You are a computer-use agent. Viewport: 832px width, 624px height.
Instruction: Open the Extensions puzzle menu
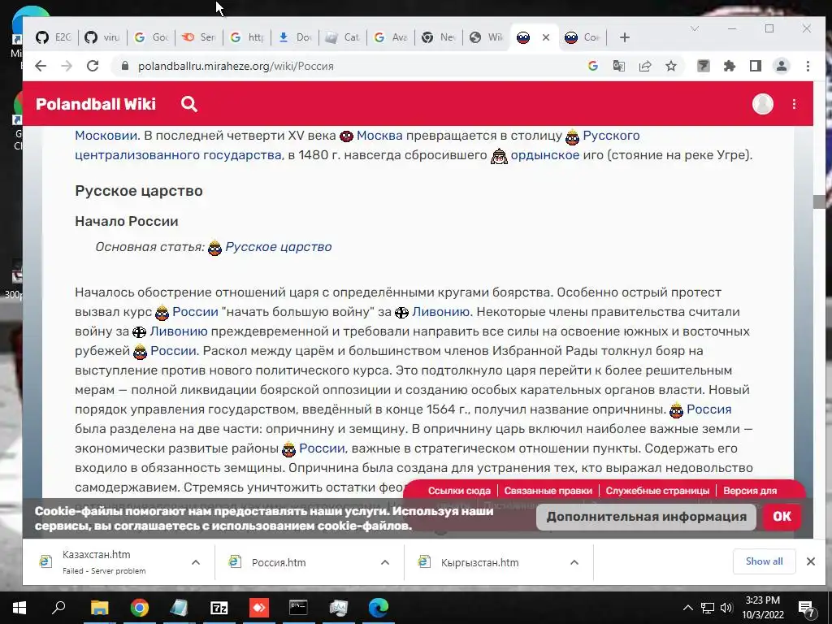point(730,66)
